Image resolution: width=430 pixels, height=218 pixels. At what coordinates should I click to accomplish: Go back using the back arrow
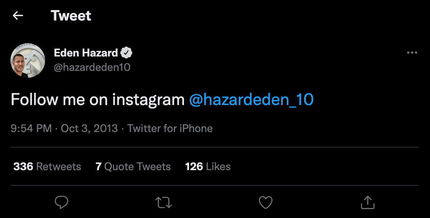[x=18, y=15]
